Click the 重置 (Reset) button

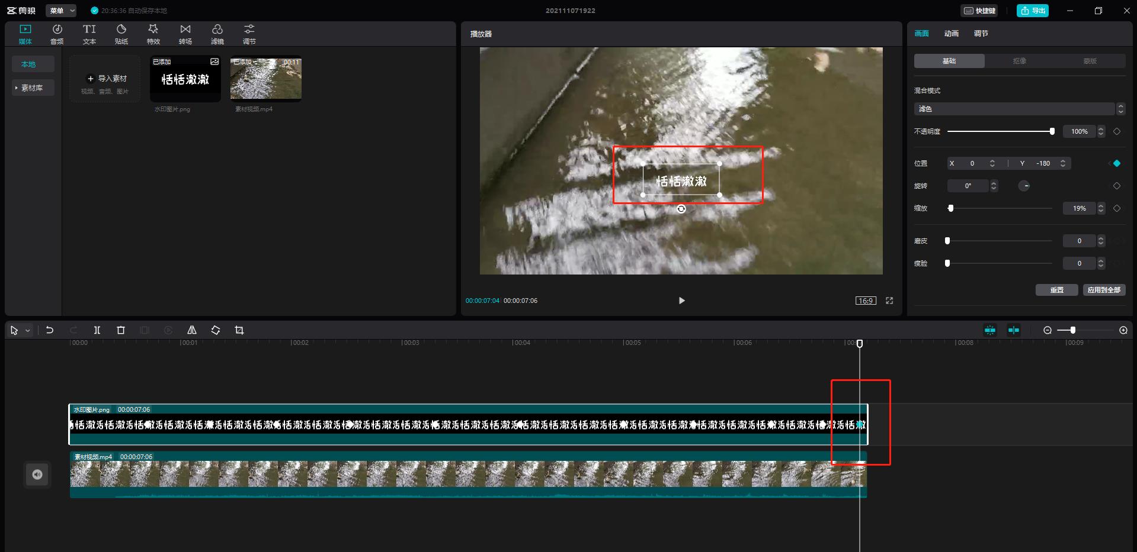[1057, 290]
